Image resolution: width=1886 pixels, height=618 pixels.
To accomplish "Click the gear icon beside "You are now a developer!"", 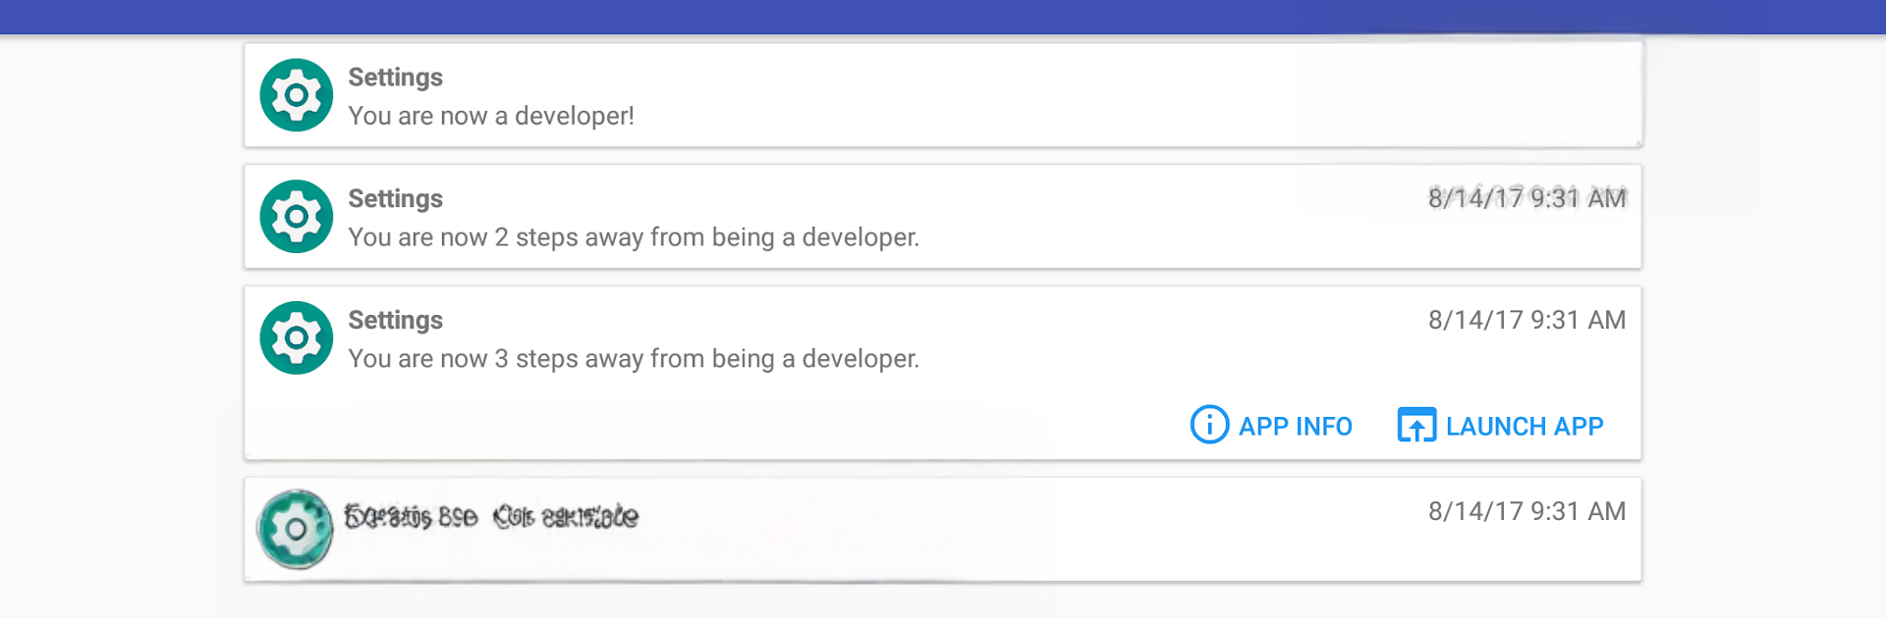I will 296,95.
